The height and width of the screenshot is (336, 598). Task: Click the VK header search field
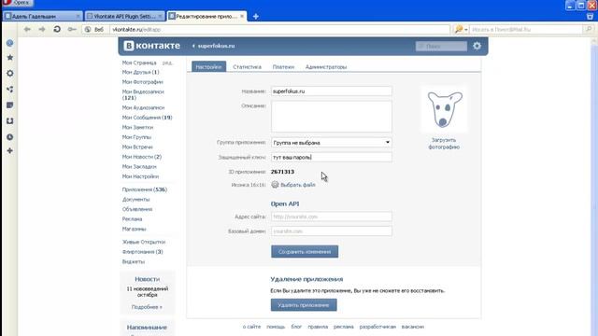[441, 46]
